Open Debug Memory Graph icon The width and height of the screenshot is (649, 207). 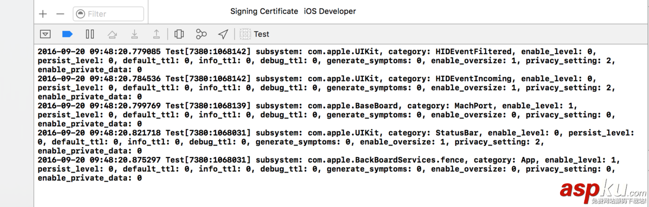(x=202, y=34)
